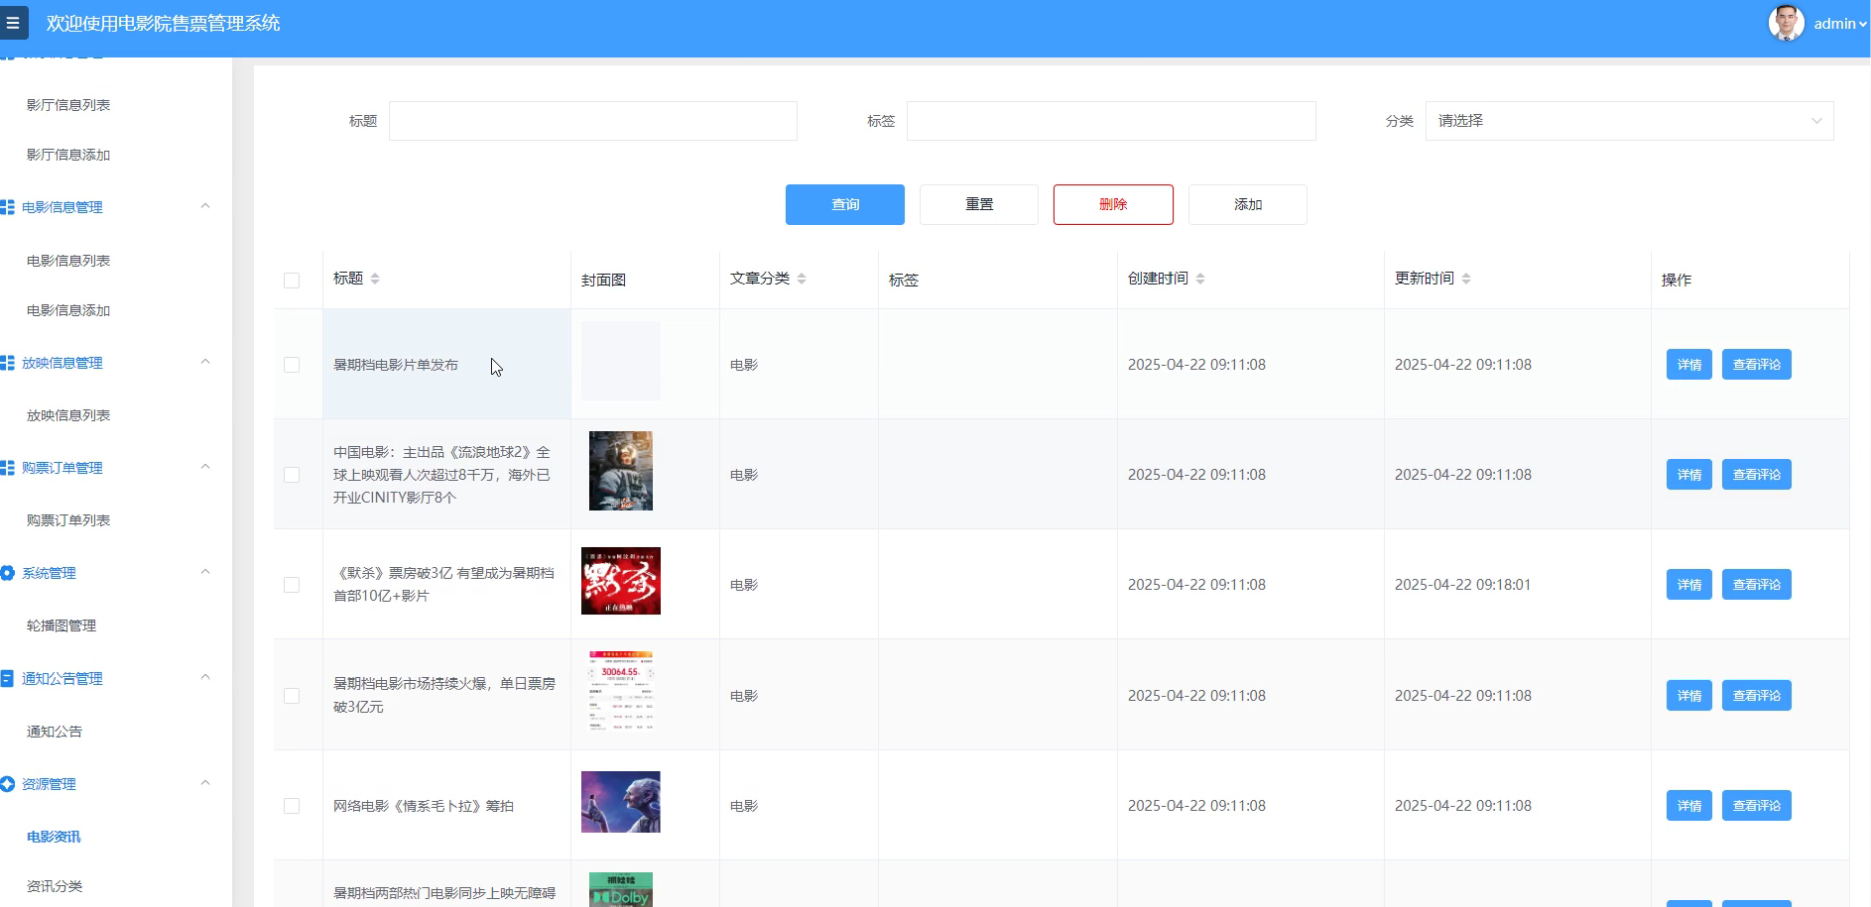This screenshot has height=907, width=1871.
Task: Collapse the 资源管理 menu chevron
Action: (205, 783)
